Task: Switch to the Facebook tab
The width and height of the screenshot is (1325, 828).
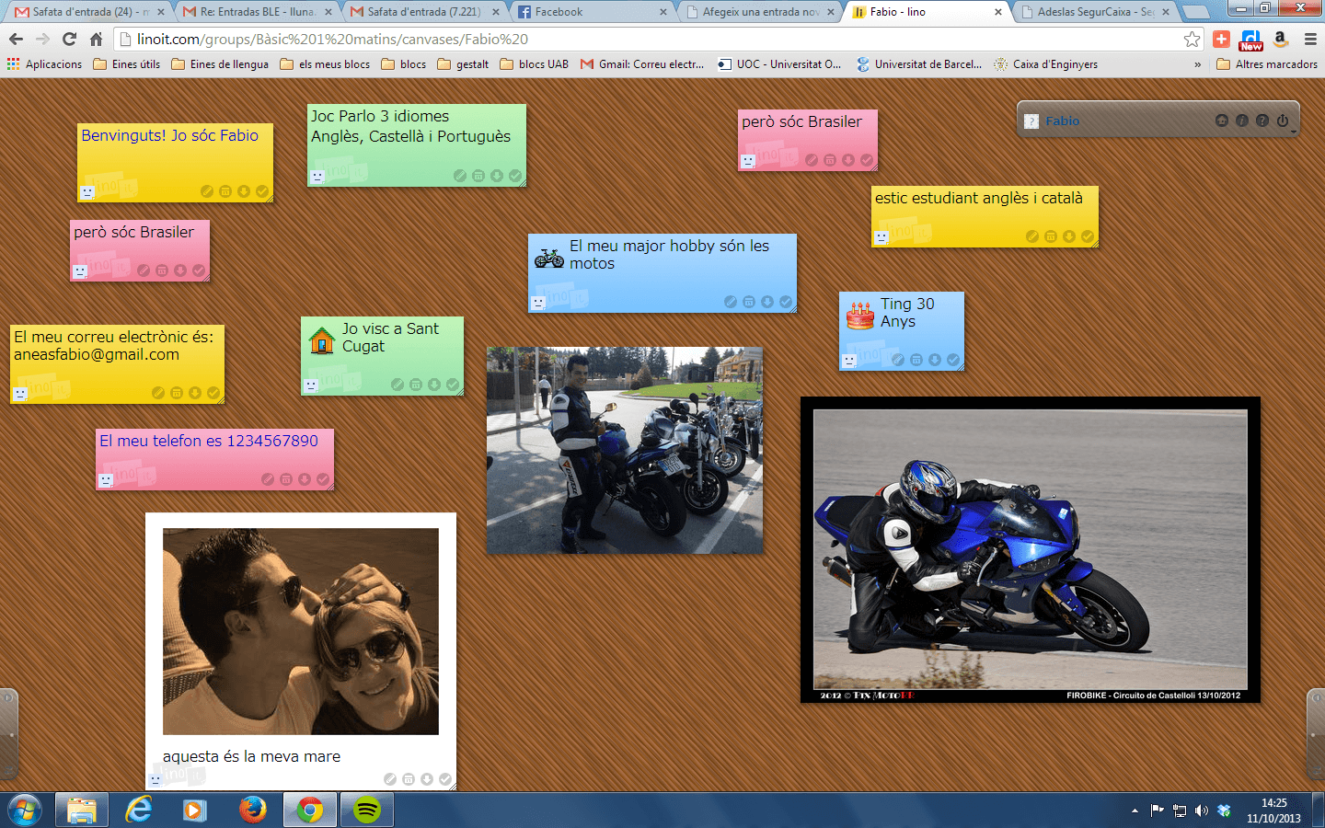Action: (x=591, y=12)
